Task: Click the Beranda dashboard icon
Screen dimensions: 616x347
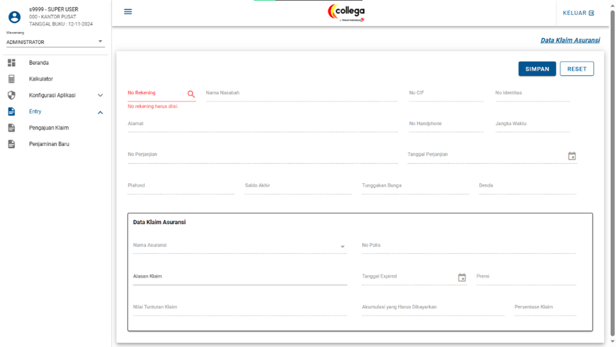Action: [x=12, y=63]
